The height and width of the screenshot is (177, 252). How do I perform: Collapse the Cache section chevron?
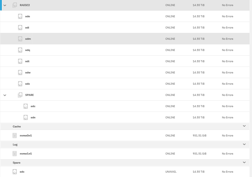[x=244, y=126]
